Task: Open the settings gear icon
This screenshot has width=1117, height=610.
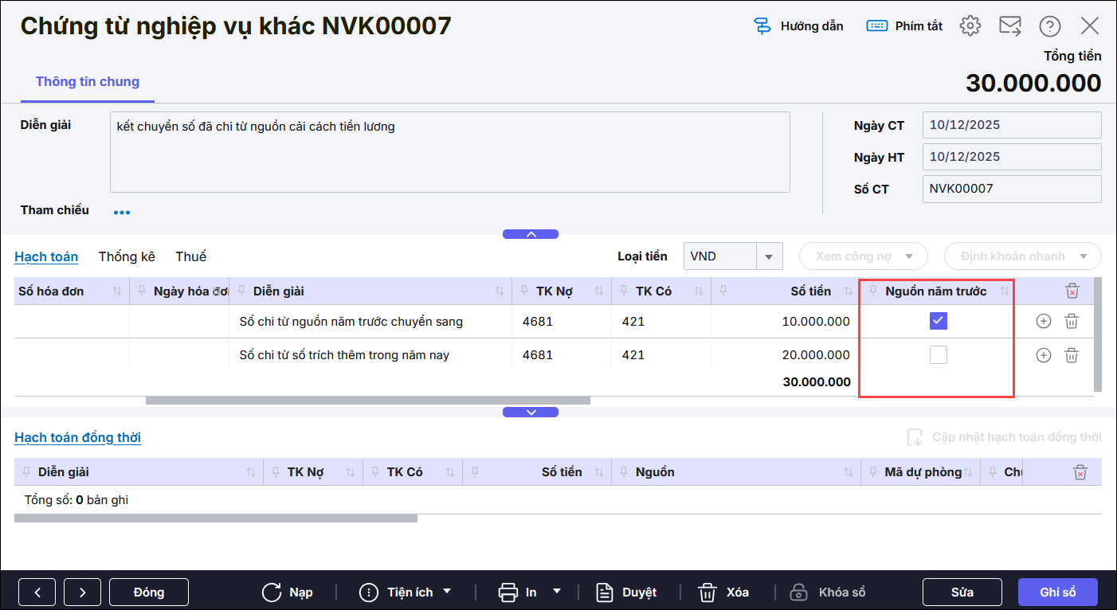Action: [970, 25]
